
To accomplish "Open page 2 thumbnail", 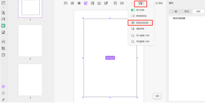I will [30, 41].
